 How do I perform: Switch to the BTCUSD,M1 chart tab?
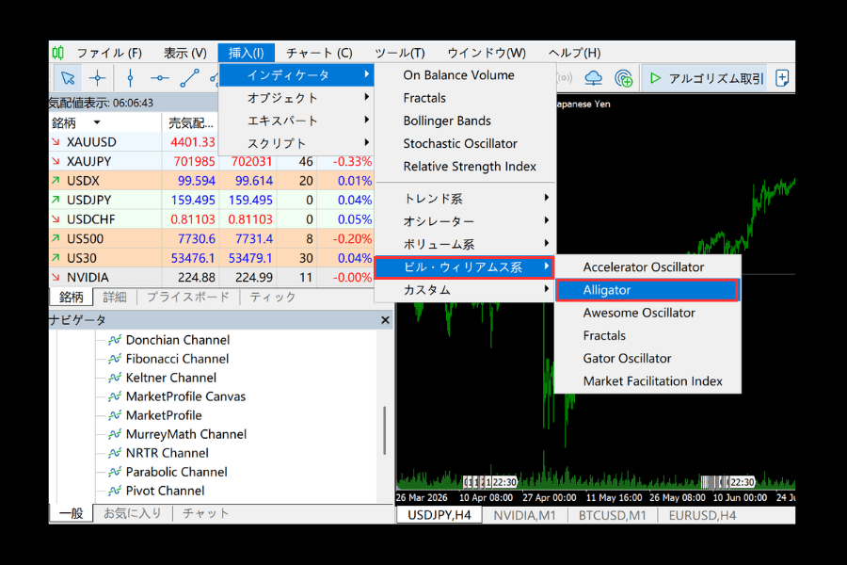point(612,516)
